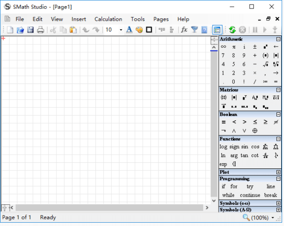Insert the cross product operator
This screenshot has width=284, height=226.
coord(276,98)
